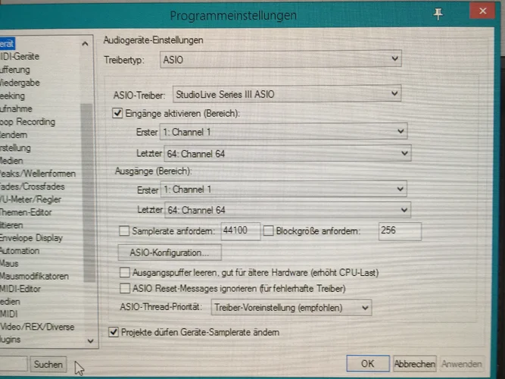The height and width of the screenshot is (379, 505).
Task: Click the block size field showing 256
Action: click(x=400, y=231)
